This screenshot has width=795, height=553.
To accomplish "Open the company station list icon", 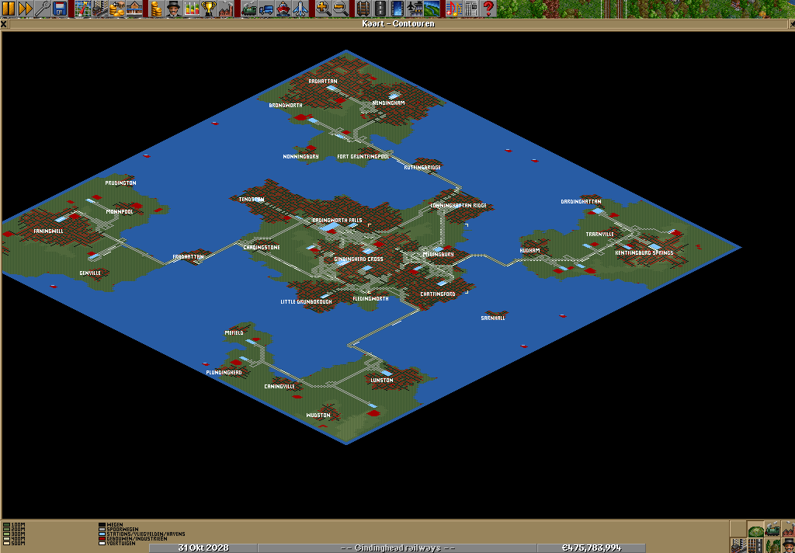I will [x=134, y=9].
